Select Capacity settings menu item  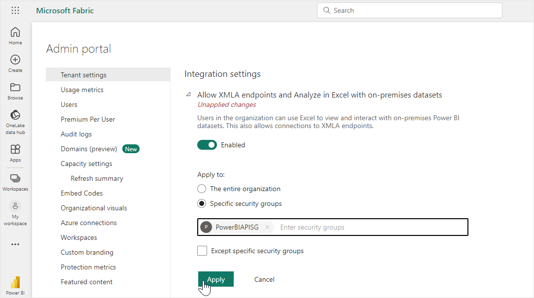[x=86, y=164]
